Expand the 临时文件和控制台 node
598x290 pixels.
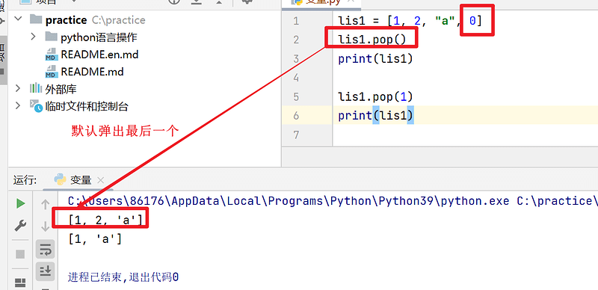pyautogui.click(x=18, y=105)
